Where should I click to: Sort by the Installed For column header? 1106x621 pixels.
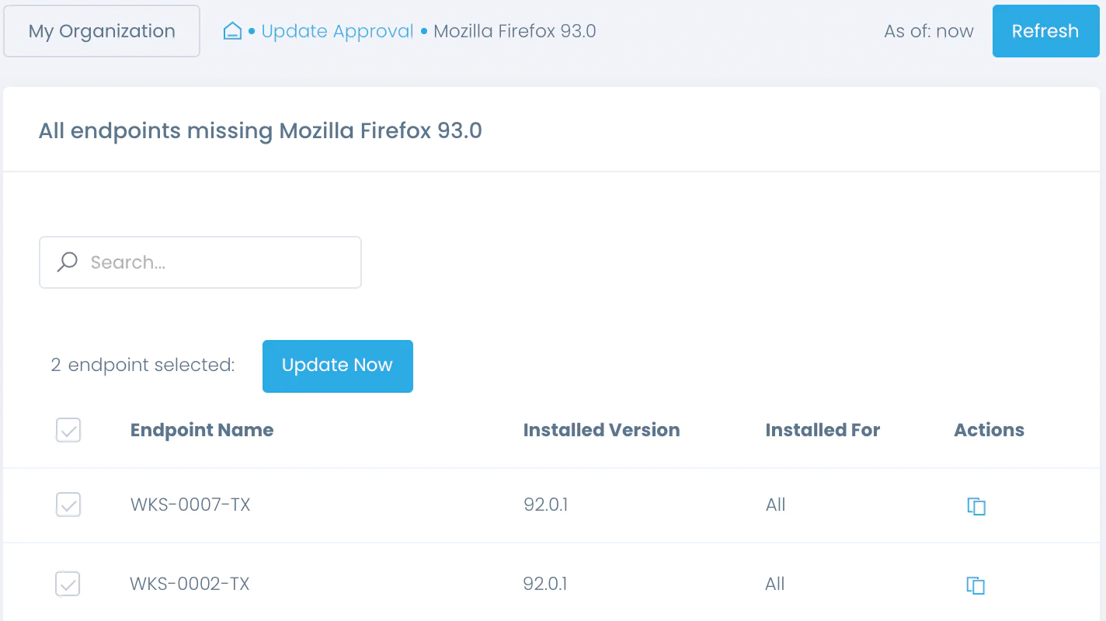[x=823, y=430]
